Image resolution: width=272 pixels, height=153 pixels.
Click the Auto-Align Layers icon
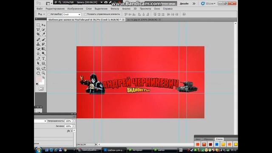pos(184,14)
